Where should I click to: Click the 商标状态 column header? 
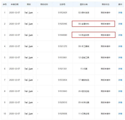tap(105, 4)
